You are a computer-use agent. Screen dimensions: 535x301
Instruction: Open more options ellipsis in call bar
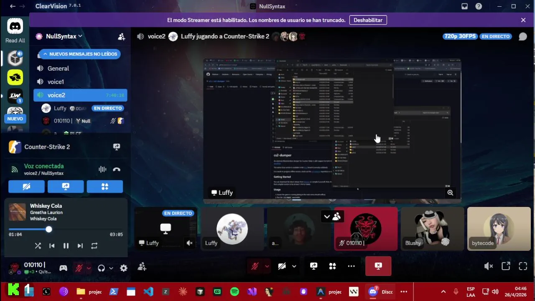click(x=351, y=266)
